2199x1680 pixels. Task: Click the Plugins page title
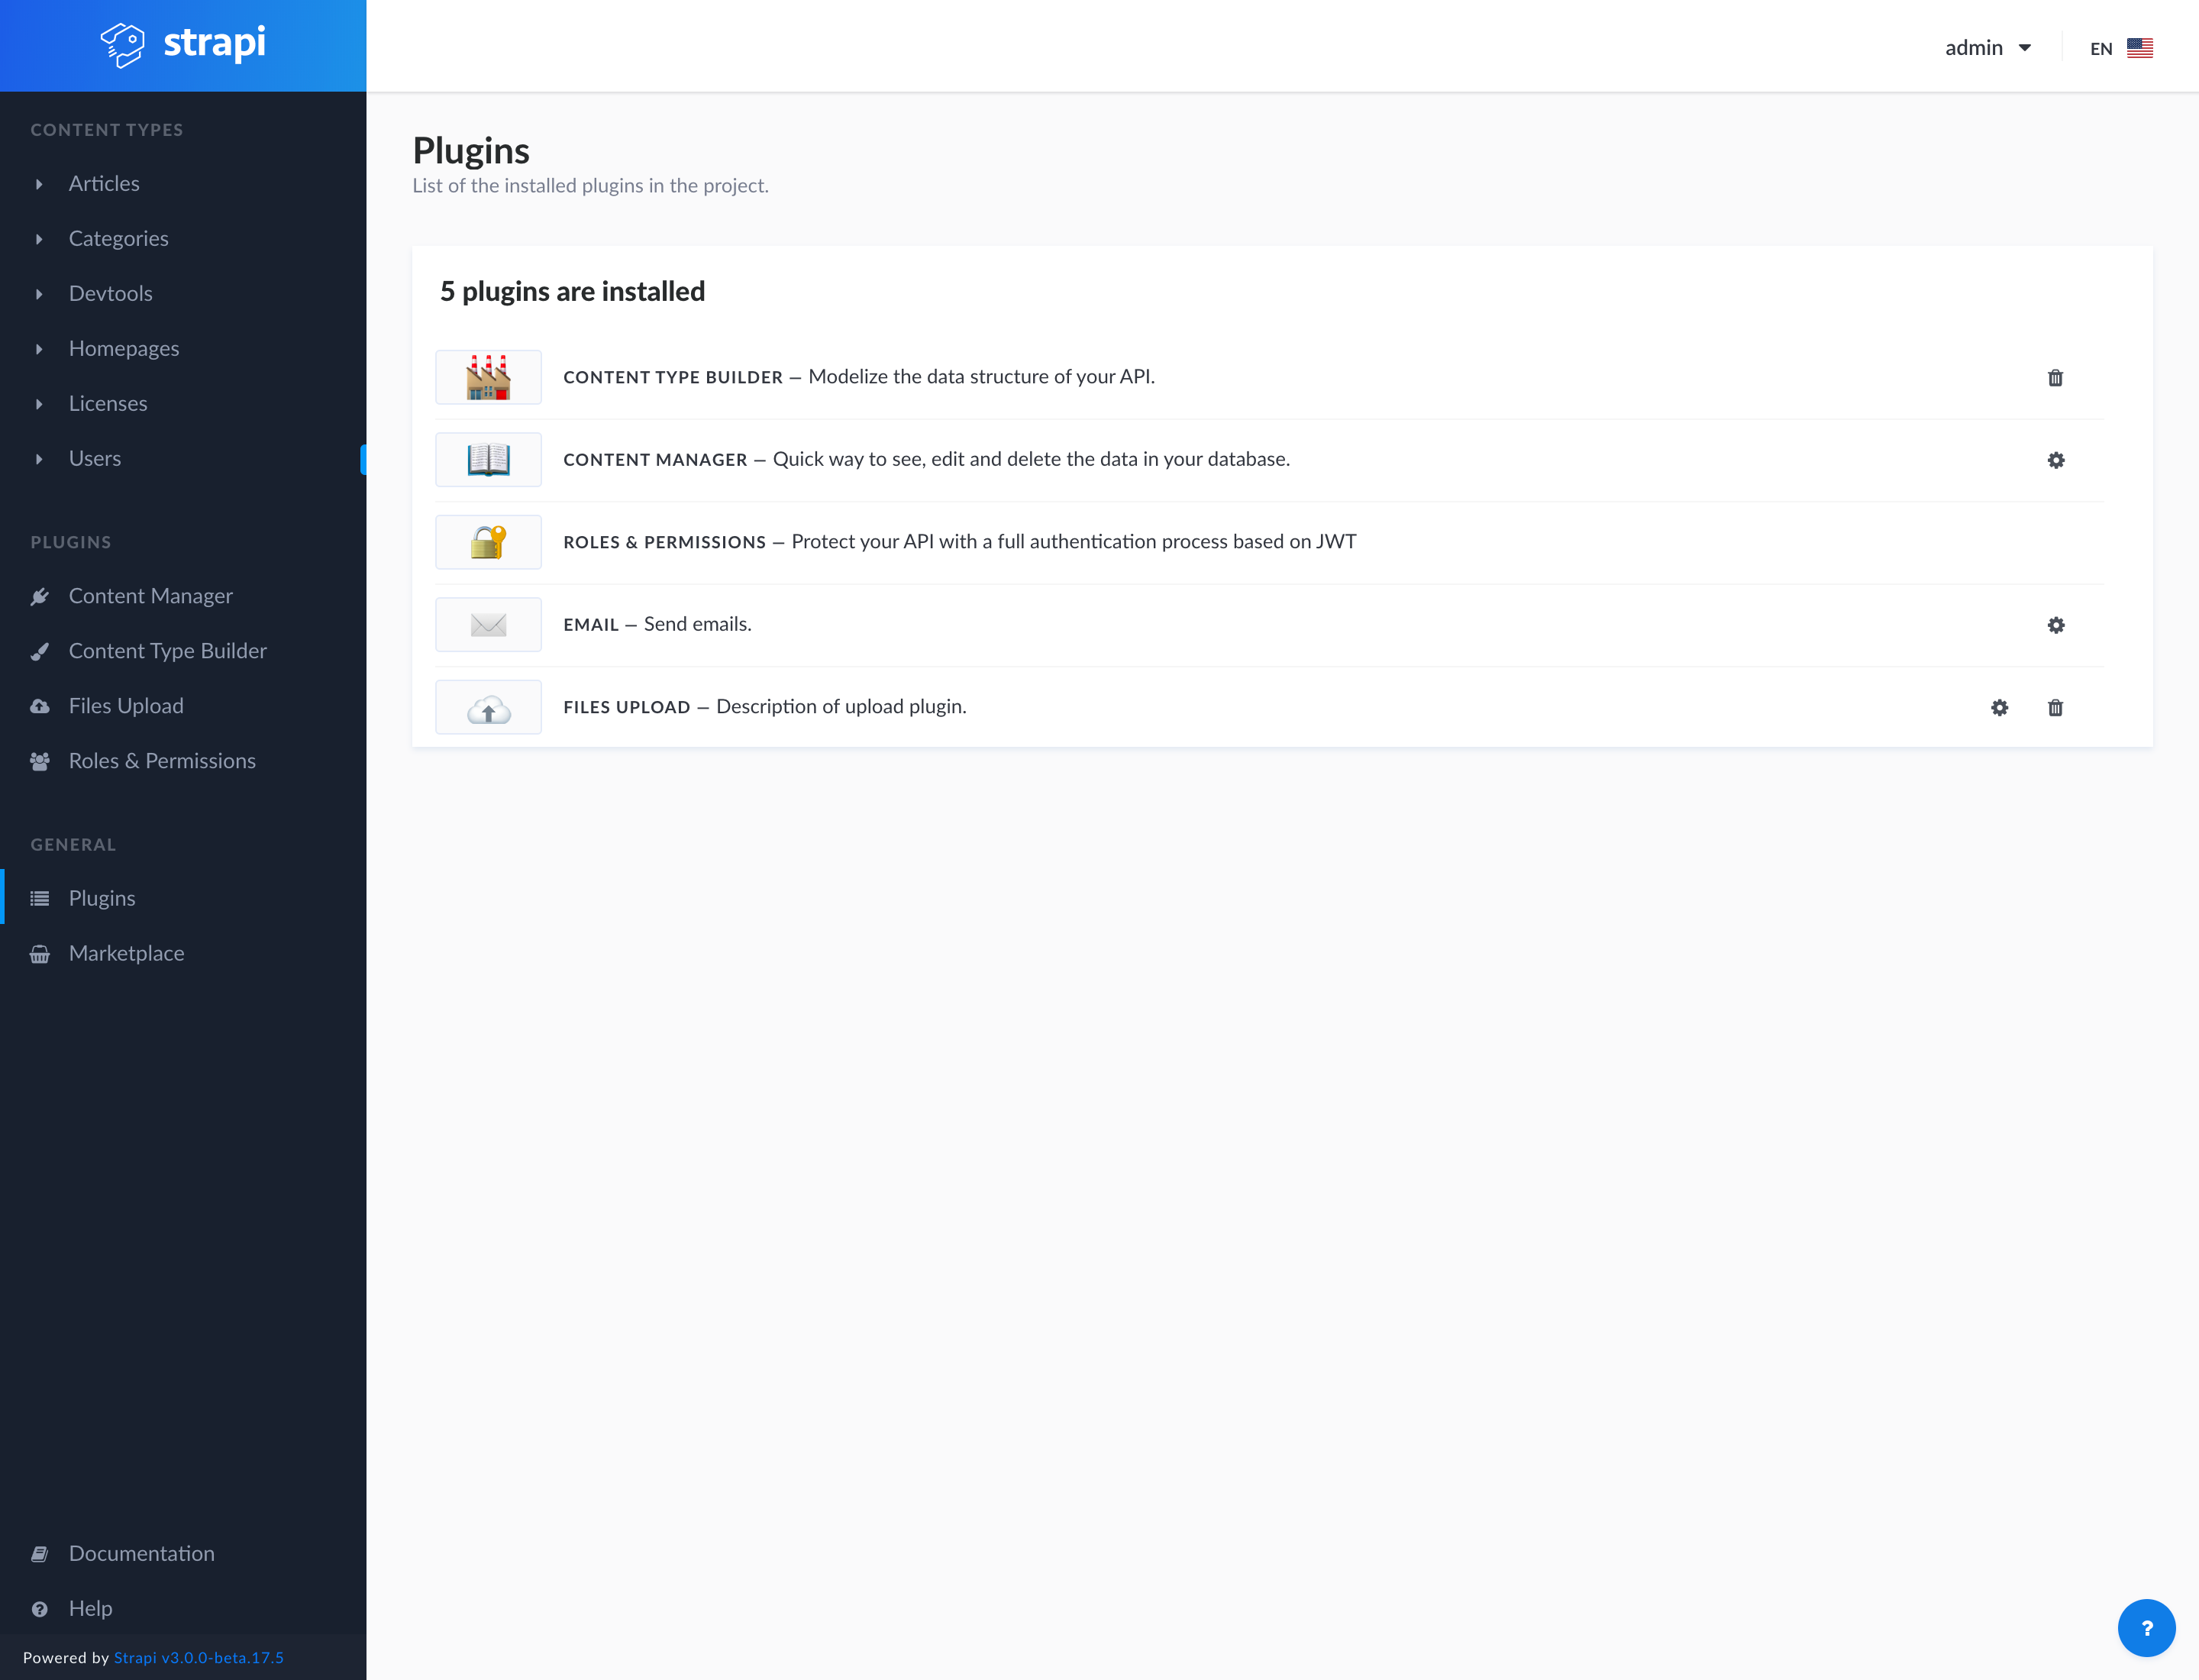coord(471,151)
